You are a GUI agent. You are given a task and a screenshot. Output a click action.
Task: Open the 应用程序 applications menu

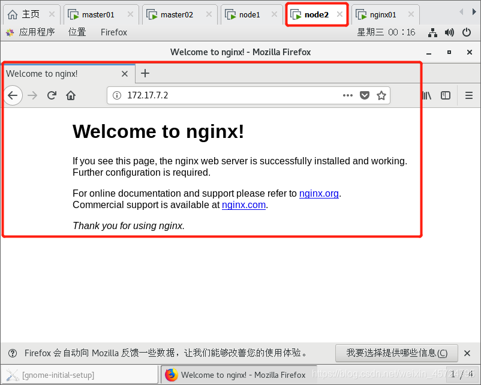tap(30, 32)
